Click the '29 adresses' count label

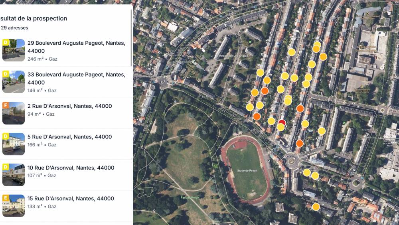tap(14, 28)
